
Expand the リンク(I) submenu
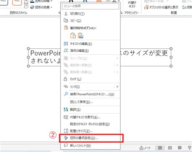click(117, 87)
